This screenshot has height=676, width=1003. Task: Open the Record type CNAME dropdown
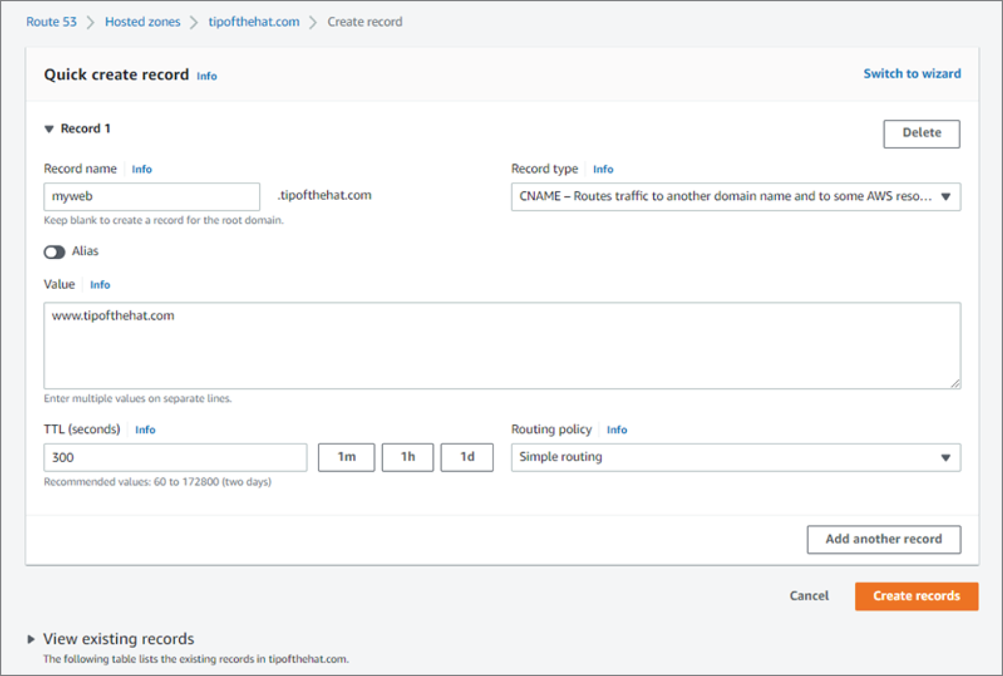coord(736,197)
